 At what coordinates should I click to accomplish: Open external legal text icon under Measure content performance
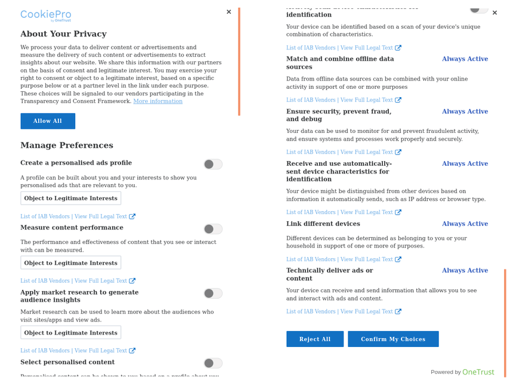[x=132, y=281]
